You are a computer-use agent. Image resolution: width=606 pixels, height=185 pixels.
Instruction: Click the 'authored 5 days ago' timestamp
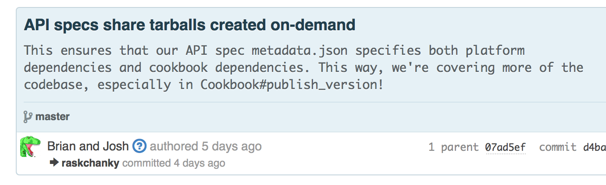206,146
